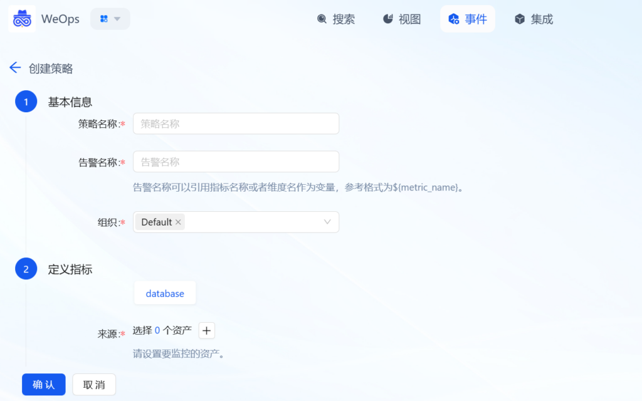Click the 选择 0 个资产 text
Screen dimensions: 642x401
pos(162,330)
